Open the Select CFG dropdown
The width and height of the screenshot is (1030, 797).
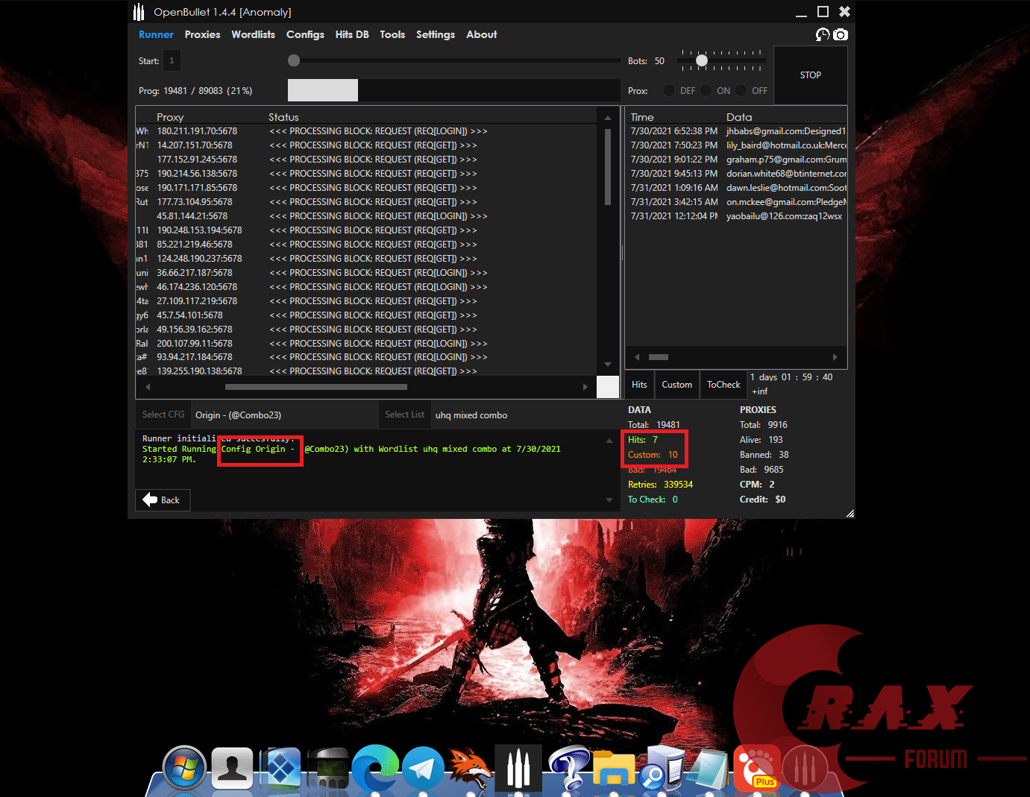(x=163, y=414)
